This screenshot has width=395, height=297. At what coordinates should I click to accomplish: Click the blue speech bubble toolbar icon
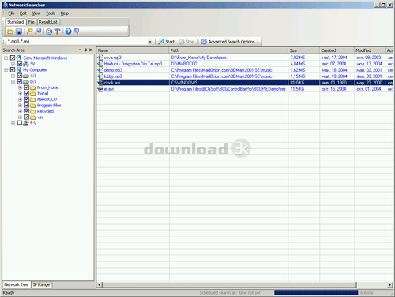[x=77, y=32]
